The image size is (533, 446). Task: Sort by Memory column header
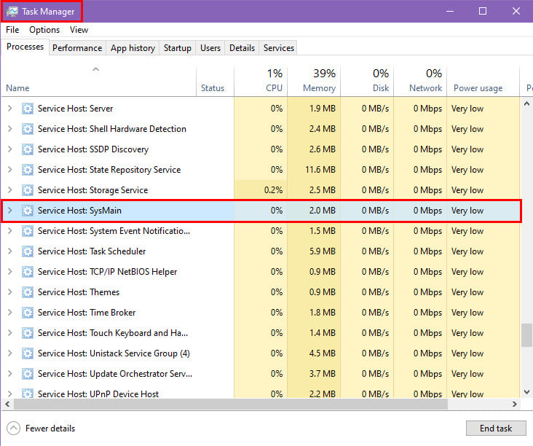pos(314,81)
